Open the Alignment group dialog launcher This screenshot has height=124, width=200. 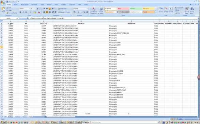pyautogui.click(x=71, y=15)
